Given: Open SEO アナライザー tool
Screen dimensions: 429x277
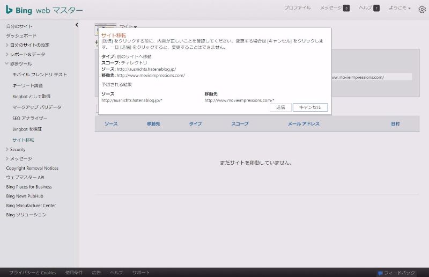Looking at the screenshot, I should (x=30, y=118).
